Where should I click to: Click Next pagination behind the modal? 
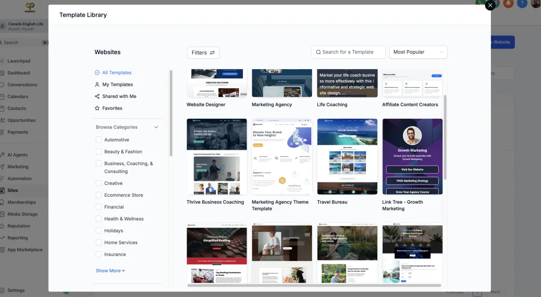tap(495, 292)
